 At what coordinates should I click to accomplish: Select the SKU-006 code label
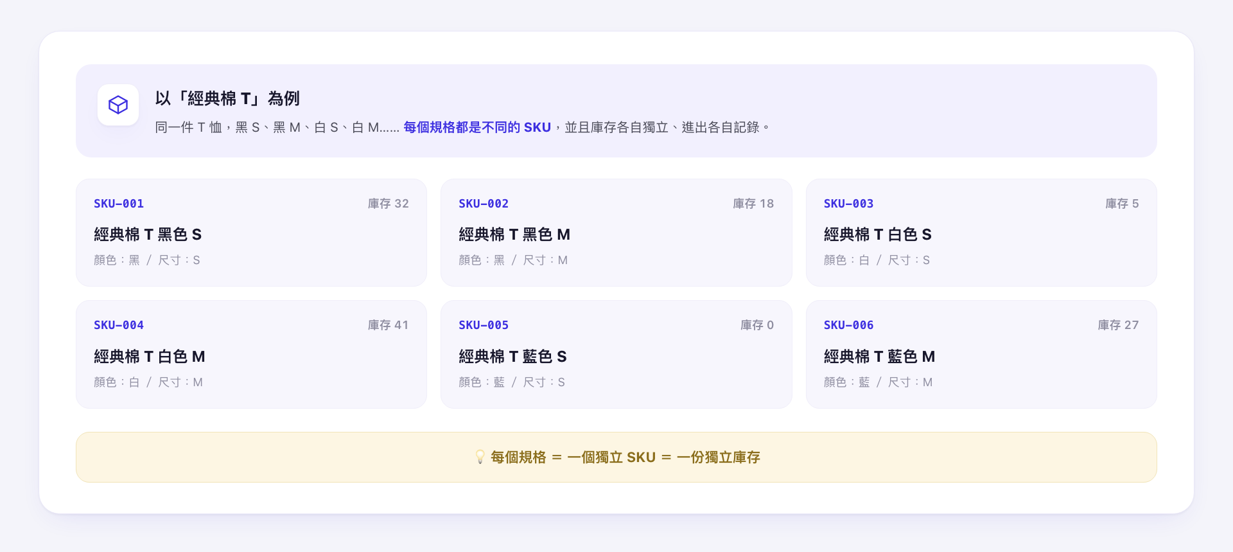[x=849, y=325]
